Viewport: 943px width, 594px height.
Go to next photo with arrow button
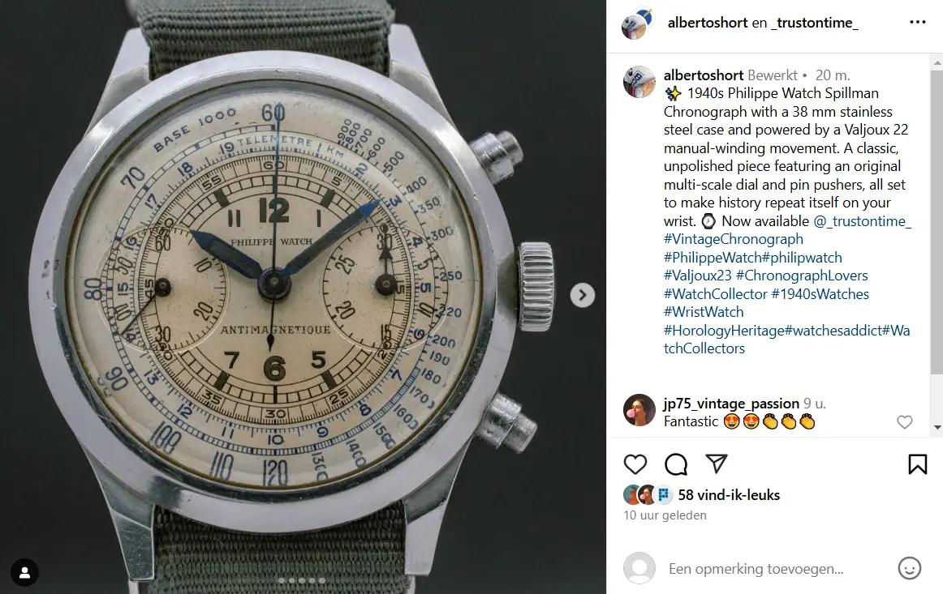582,296
